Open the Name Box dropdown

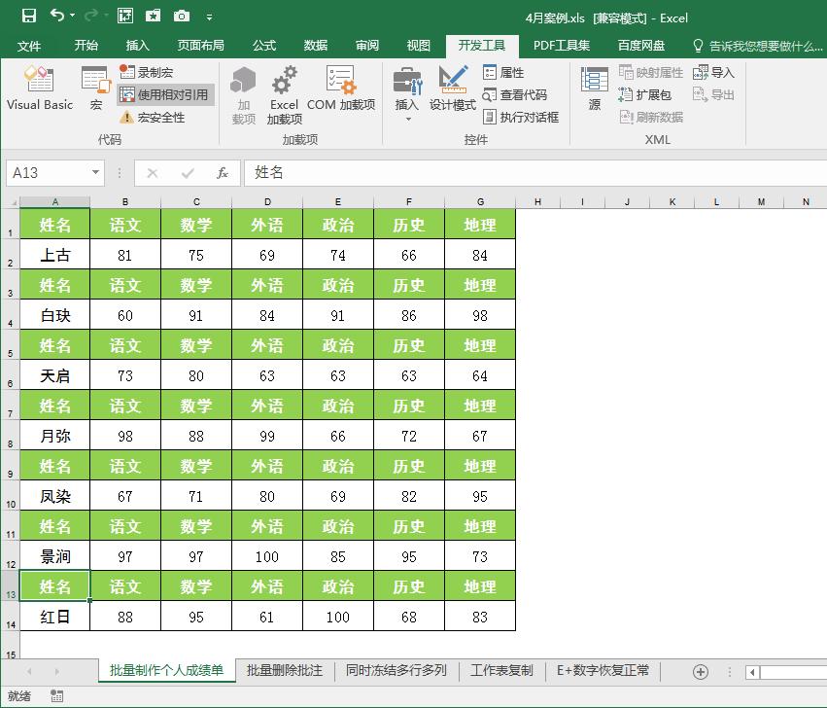pos(95,172)
